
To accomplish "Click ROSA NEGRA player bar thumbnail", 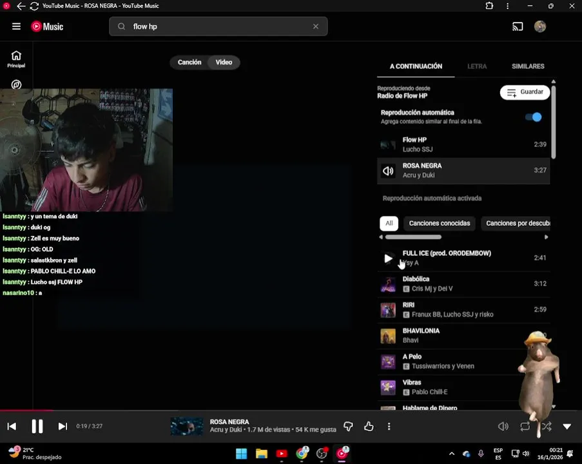I will (x=187, y=426).
